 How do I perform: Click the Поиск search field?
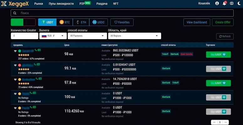[x=122, y=13]
